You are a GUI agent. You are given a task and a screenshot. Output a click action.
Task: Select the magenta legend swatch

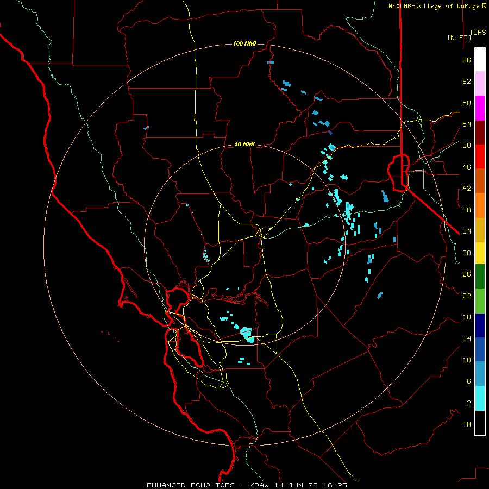click(x=480, y=108)
